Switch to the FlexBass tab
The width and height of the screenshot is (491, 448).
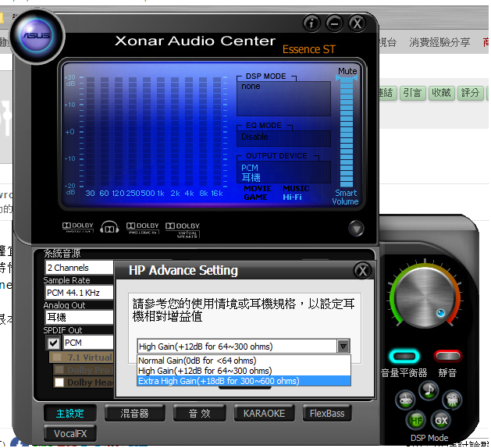(327, 413)
